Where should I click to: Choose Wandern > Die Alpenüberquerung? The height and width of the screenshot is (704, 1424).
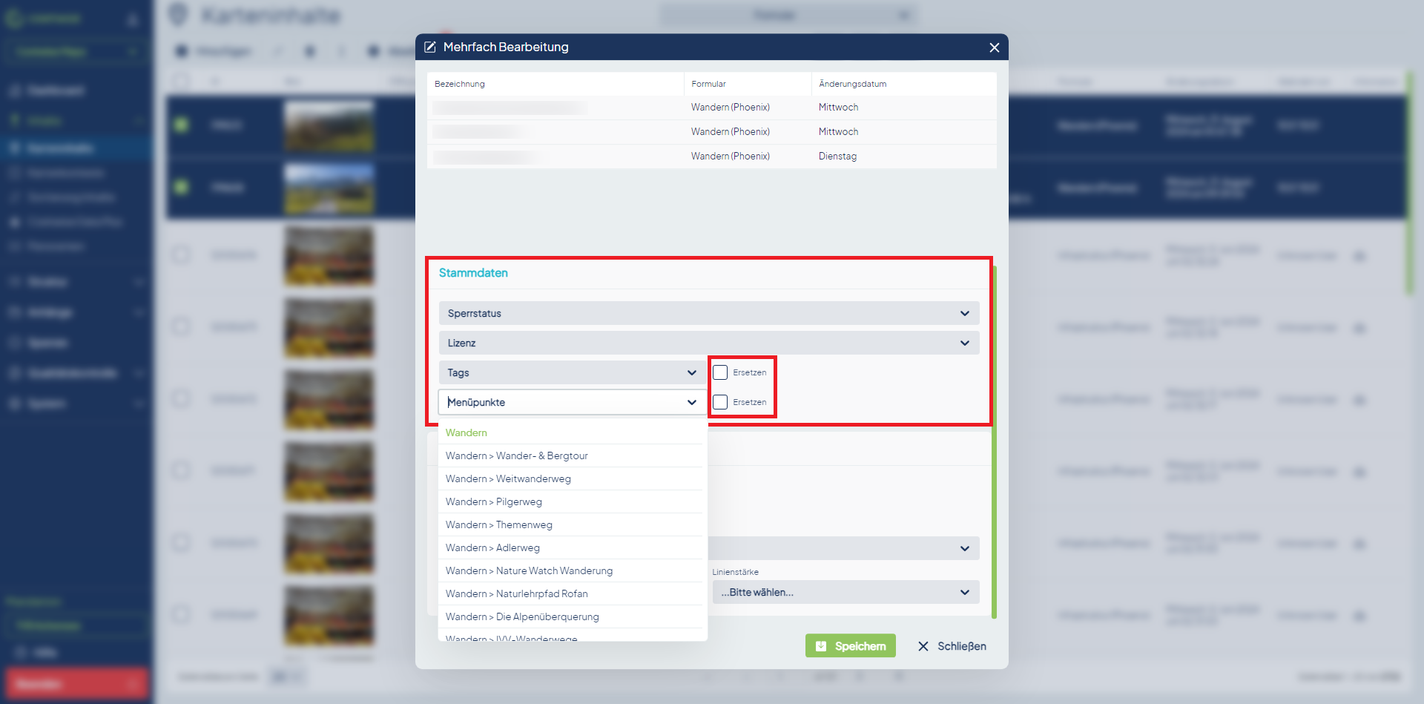[571, 616]
